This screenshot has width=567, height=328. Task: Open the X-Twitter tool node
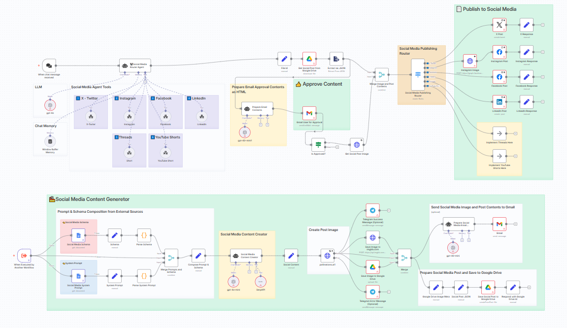pyautogui.click(x=90, y=116)
